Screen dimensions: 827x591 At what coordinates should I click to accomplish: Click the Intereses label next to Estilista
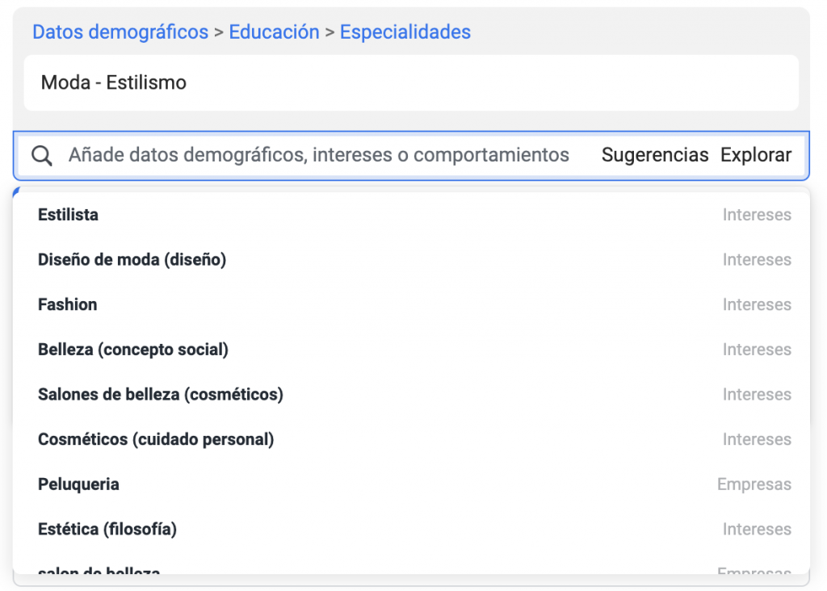pos(758,214)
